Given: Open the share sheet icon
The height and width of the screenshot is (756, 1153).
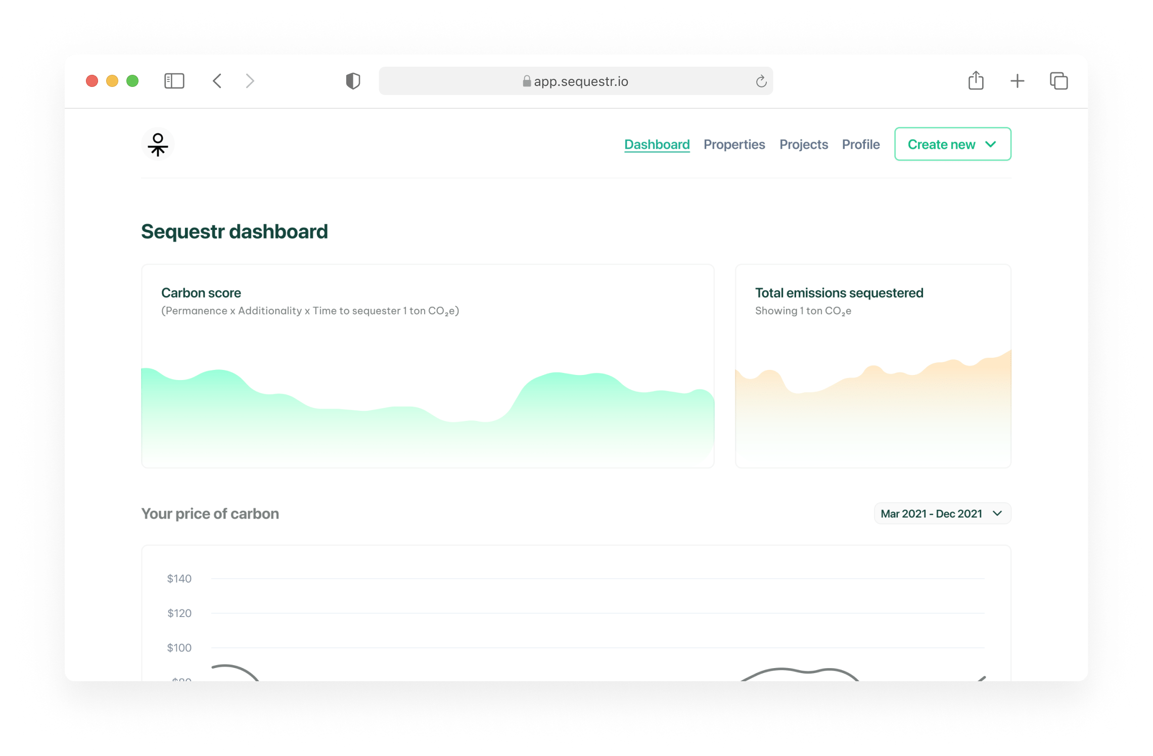Looking at the screenshot, I should coord(976,80).
